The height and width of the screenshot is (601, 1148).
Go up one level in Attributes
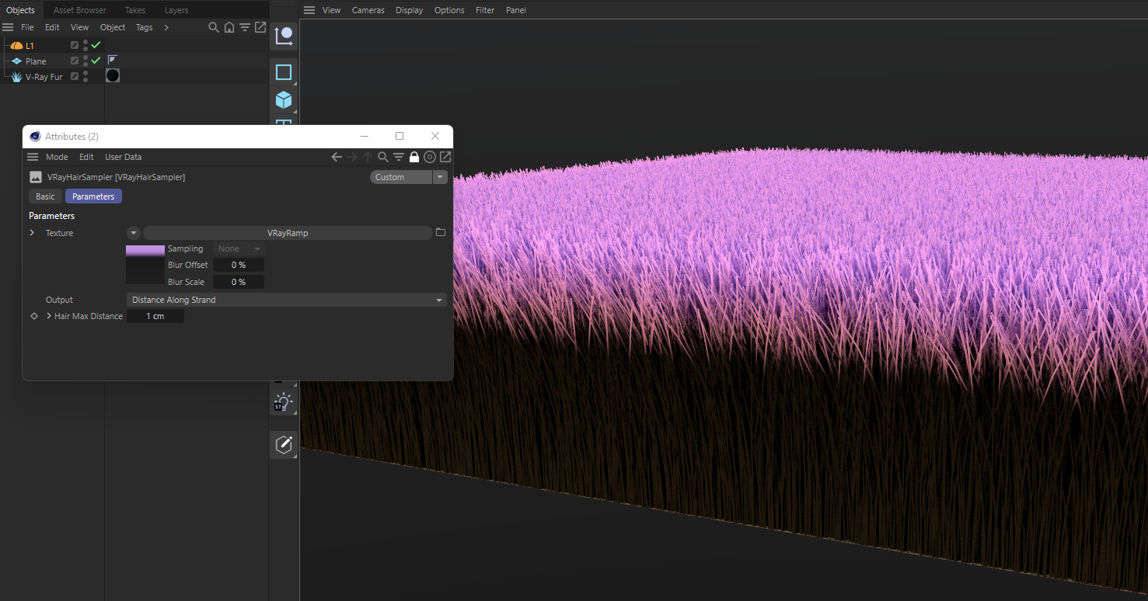coord(368,157)
